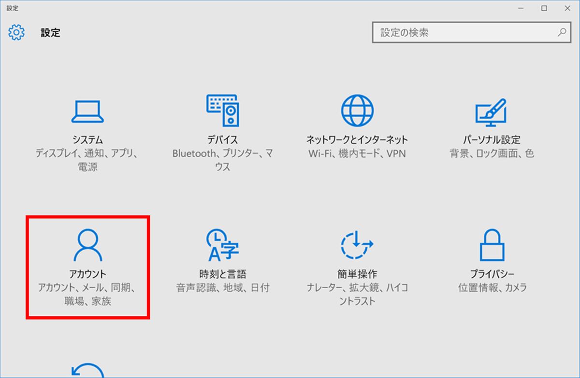Click the Devices keyboard and speaker icon
The height and width of the screenshot is (378, 580).
[222, 110]
